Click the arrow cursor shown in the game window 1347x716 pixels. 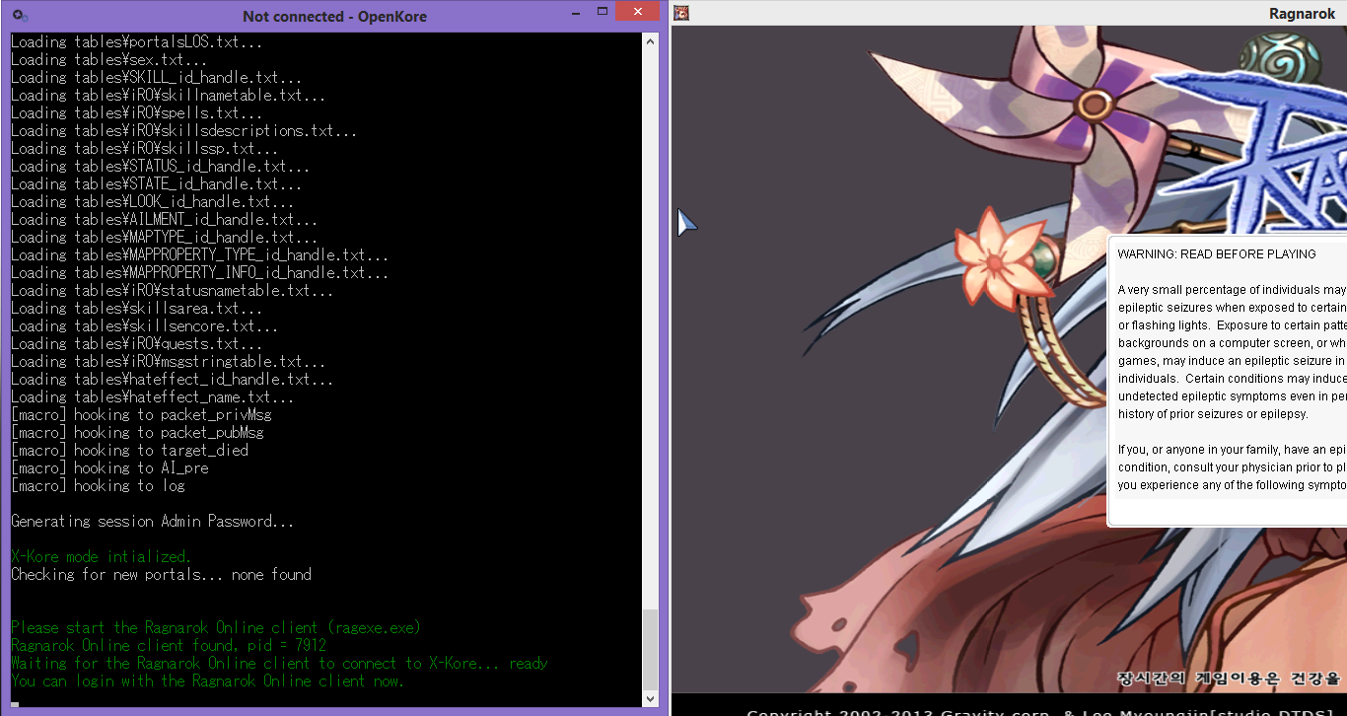[x=687, y=222]
